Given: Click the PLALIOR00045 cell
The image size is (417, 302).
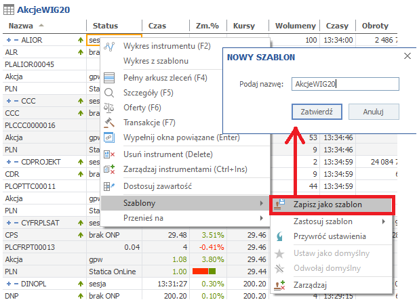Looking at the screenshot, I should coord(29,64).
